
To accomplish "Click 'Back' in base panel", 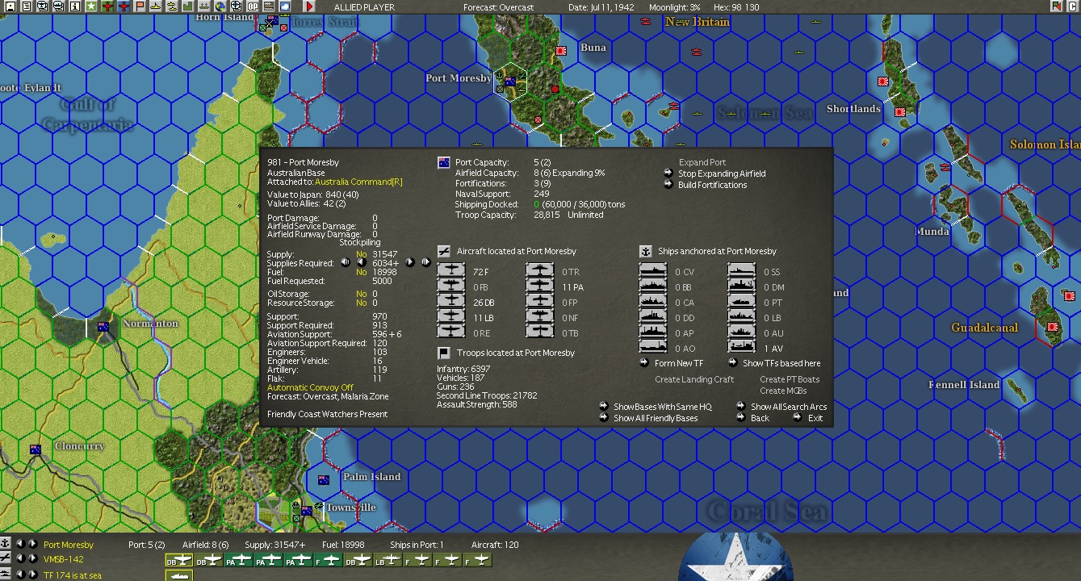I will click(x=760, y=419).
